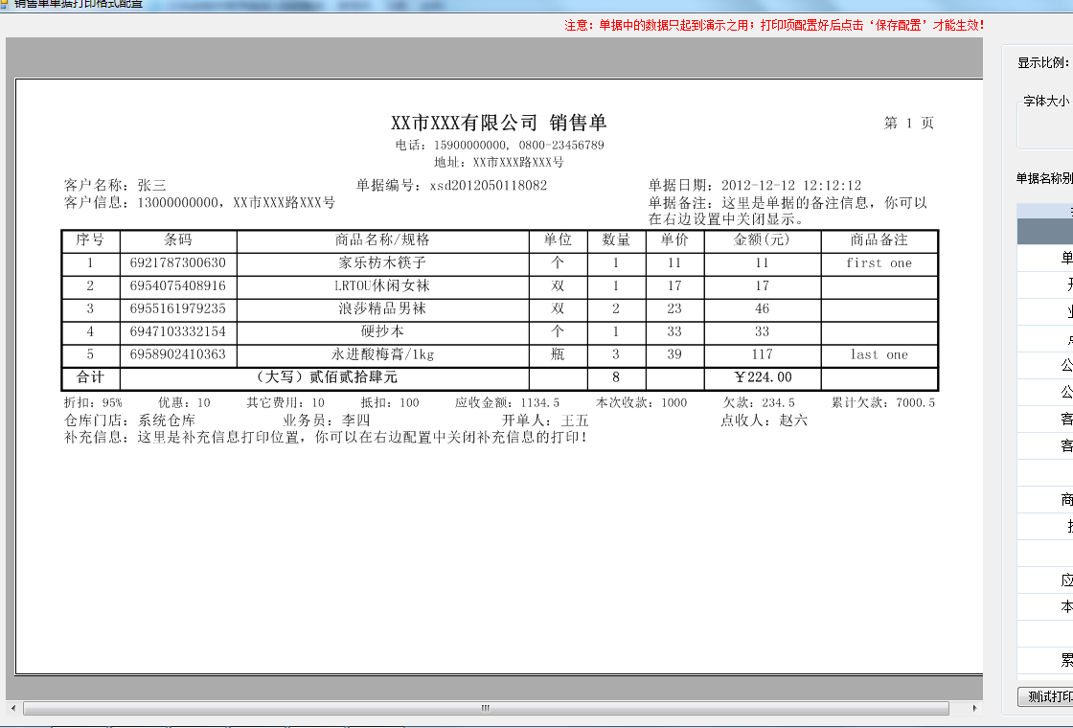Screen dimensions: 1073x728
Task: Click the receipt title 销售单 in preview
Action: click(x=579, y=123)
